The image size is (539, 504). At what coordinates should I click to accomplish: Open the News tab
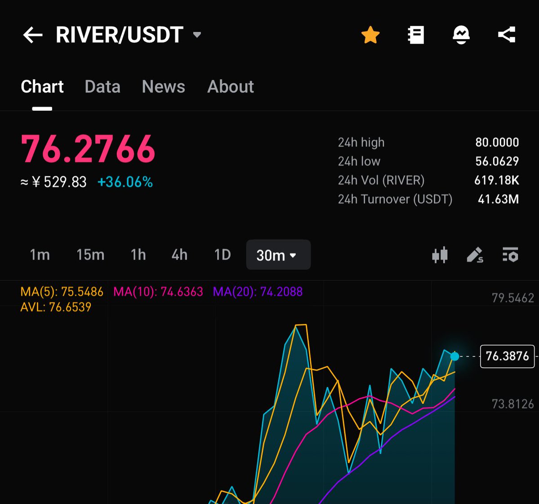tap(163, 86)
